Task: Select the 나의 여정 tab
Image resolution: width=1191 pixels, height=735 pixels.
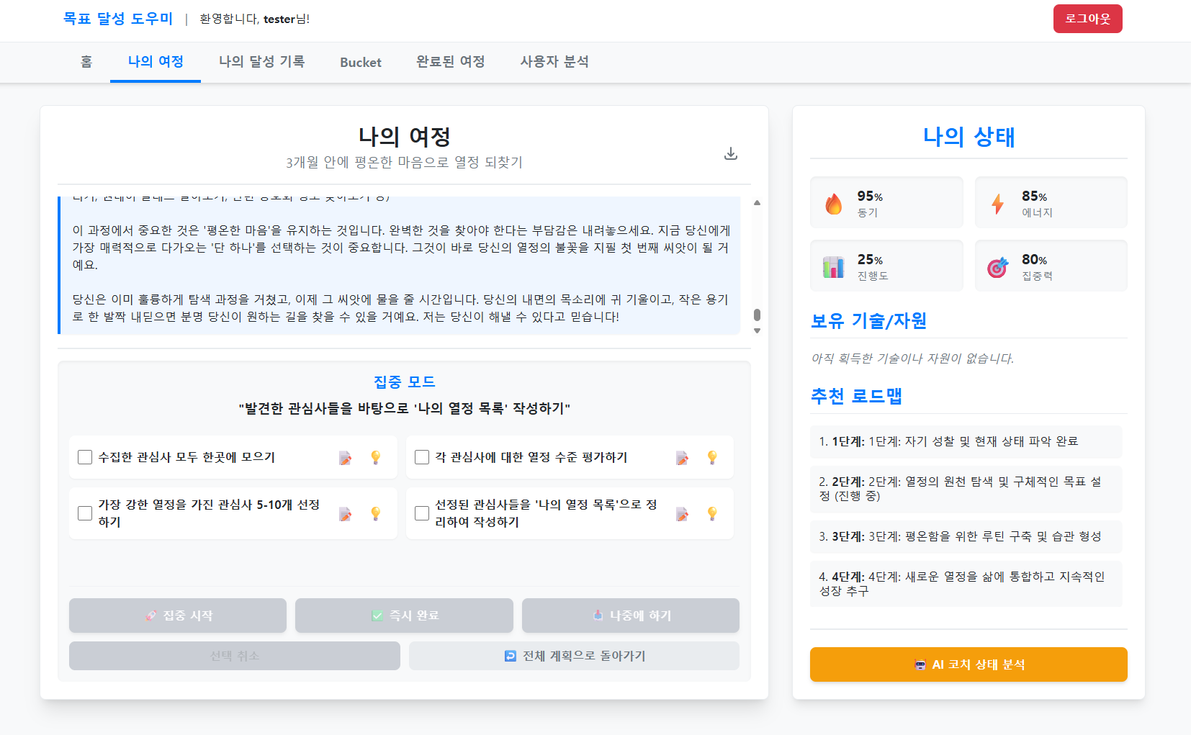Action: pos(156,62)
